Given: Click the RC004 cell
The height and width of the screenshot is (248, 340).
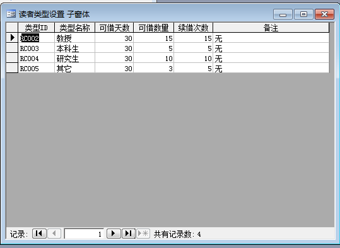Looking at the screenshot, I should pyautogui.click(x=36, y=58).
